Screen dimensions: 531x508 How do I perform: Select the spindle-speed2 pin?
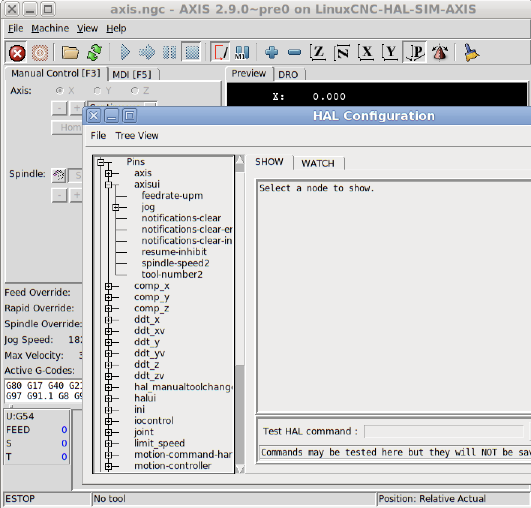click(x=175, y=263)
